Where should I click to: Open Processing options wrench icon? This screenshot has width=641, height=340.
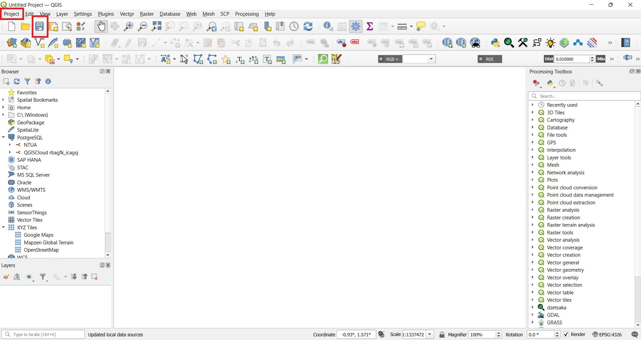tap(599, 83)
